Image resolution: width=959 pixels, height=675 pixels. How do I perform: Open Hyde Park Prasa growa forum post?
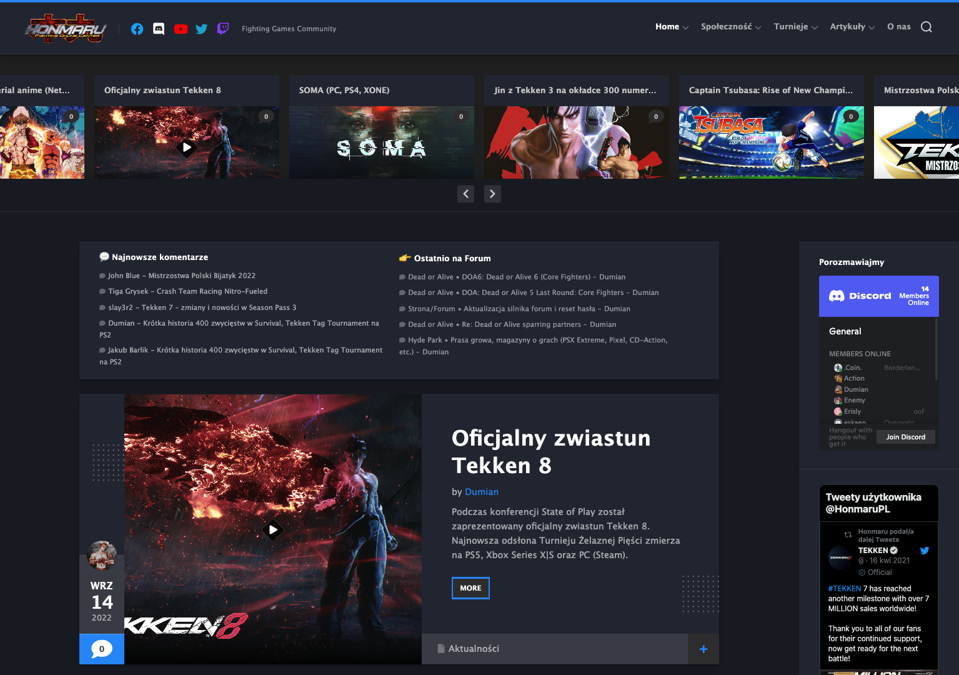pyautogui.click(x=534, y=346)
